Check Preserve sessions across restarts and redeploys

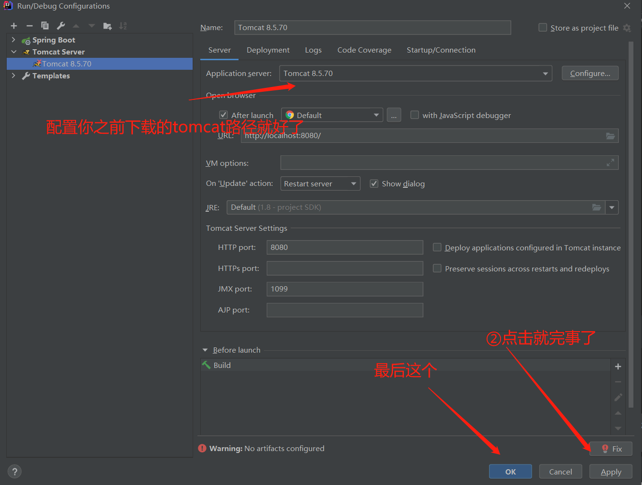[437, 268]
